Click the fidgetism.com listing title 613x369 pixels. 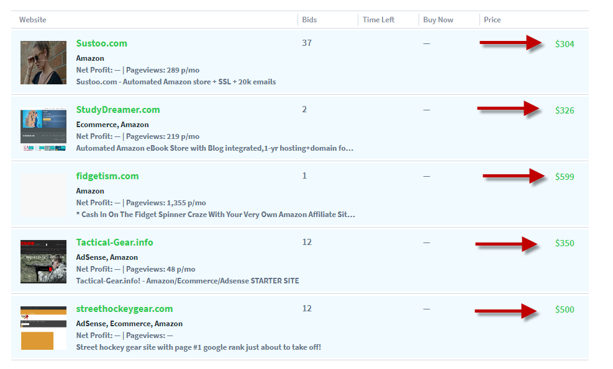pos(107,176)
